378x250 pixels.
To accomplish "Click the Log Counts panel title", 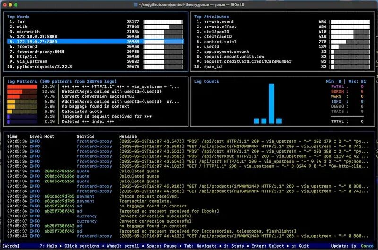I will (206, 81).
